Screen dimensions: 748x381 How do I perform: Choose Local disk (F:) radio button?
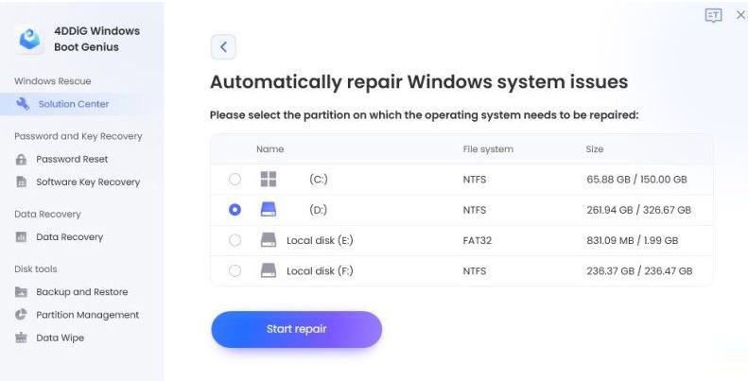235,270
